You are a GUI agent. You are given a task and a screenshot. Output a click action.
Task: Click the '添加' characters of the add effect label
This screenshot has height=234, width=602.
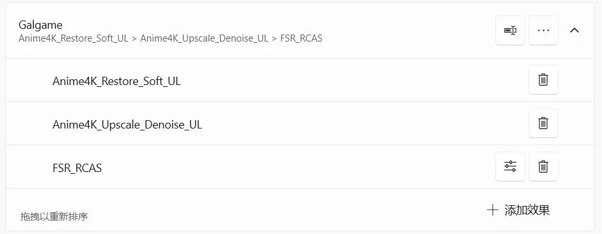516,210
